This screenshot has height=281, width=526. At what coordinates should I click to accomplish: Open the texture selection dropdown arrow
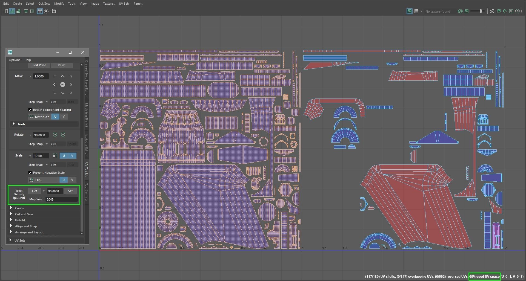tap(421, 11)
